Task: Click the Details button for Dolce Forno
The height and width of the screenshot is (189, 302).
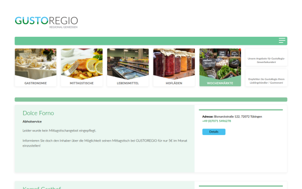Action: click(214, 132)
